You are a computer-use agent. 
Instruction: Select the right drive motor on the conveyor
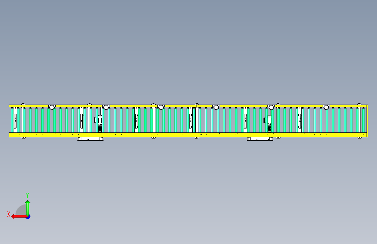click(269, 123)
